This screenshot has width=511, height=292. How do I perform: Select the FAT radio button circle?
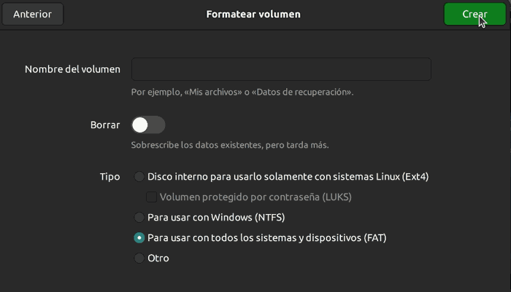139,237
